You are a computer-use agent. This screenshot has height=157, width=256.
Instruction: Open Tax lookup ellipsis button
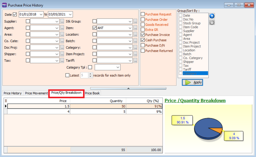[62, 60]
